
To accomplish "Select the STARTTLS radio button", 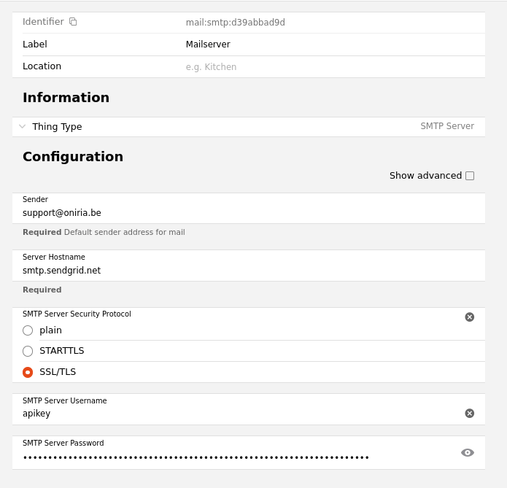I will (28, 351).
